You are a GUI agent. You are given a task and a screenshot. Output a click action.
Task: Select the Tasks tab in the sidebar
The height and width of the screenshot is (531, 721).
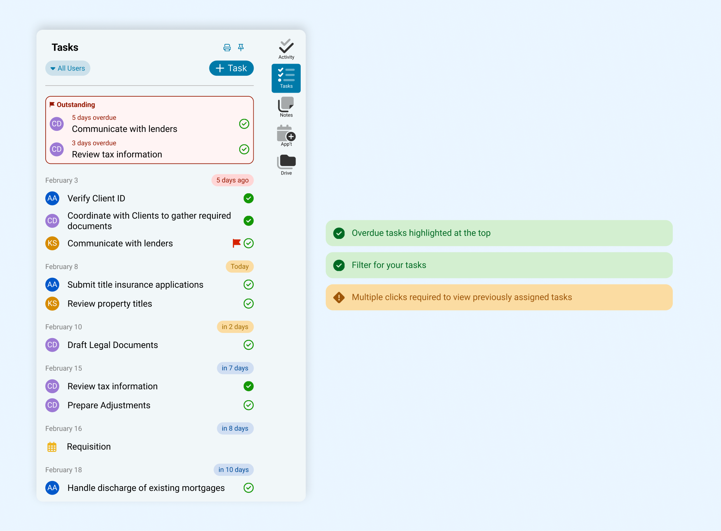point(286,78)
